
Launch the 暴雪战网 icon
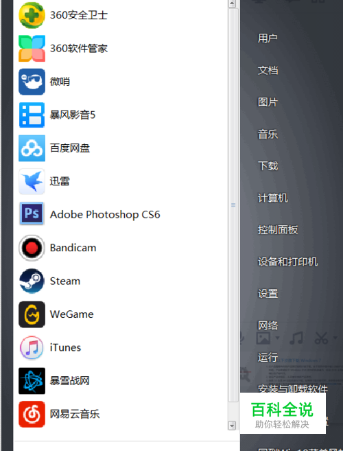click(x=32, y=381)
